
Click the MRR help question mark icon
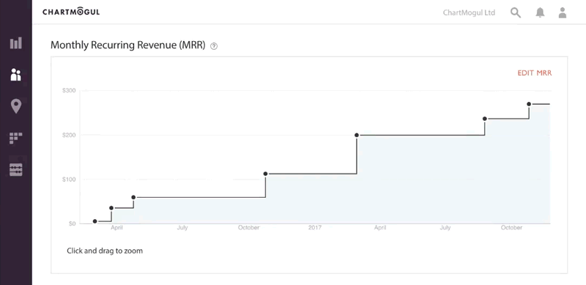click(x=214, y=46)
